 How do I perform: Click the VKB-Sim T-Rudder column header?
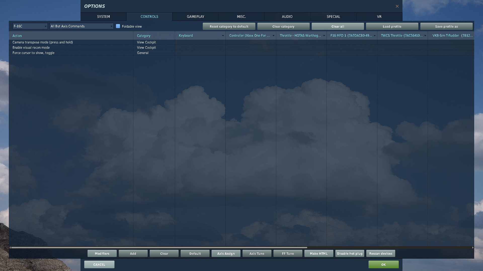451,36
